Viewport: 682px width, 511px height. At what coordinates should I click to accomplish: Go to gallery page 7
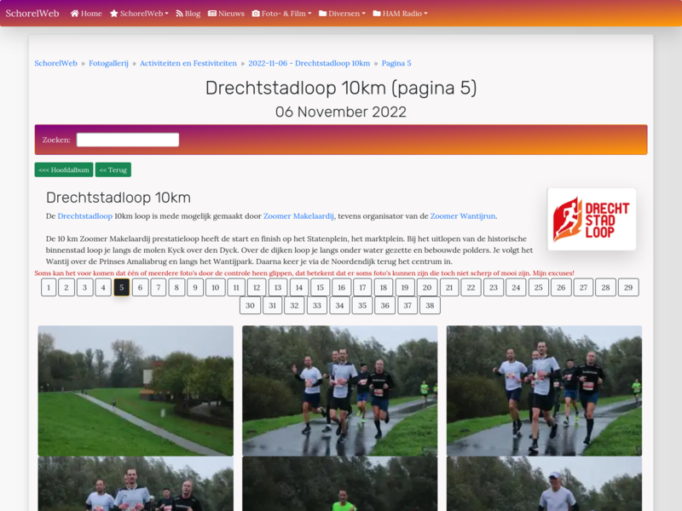tap(159, 287)
